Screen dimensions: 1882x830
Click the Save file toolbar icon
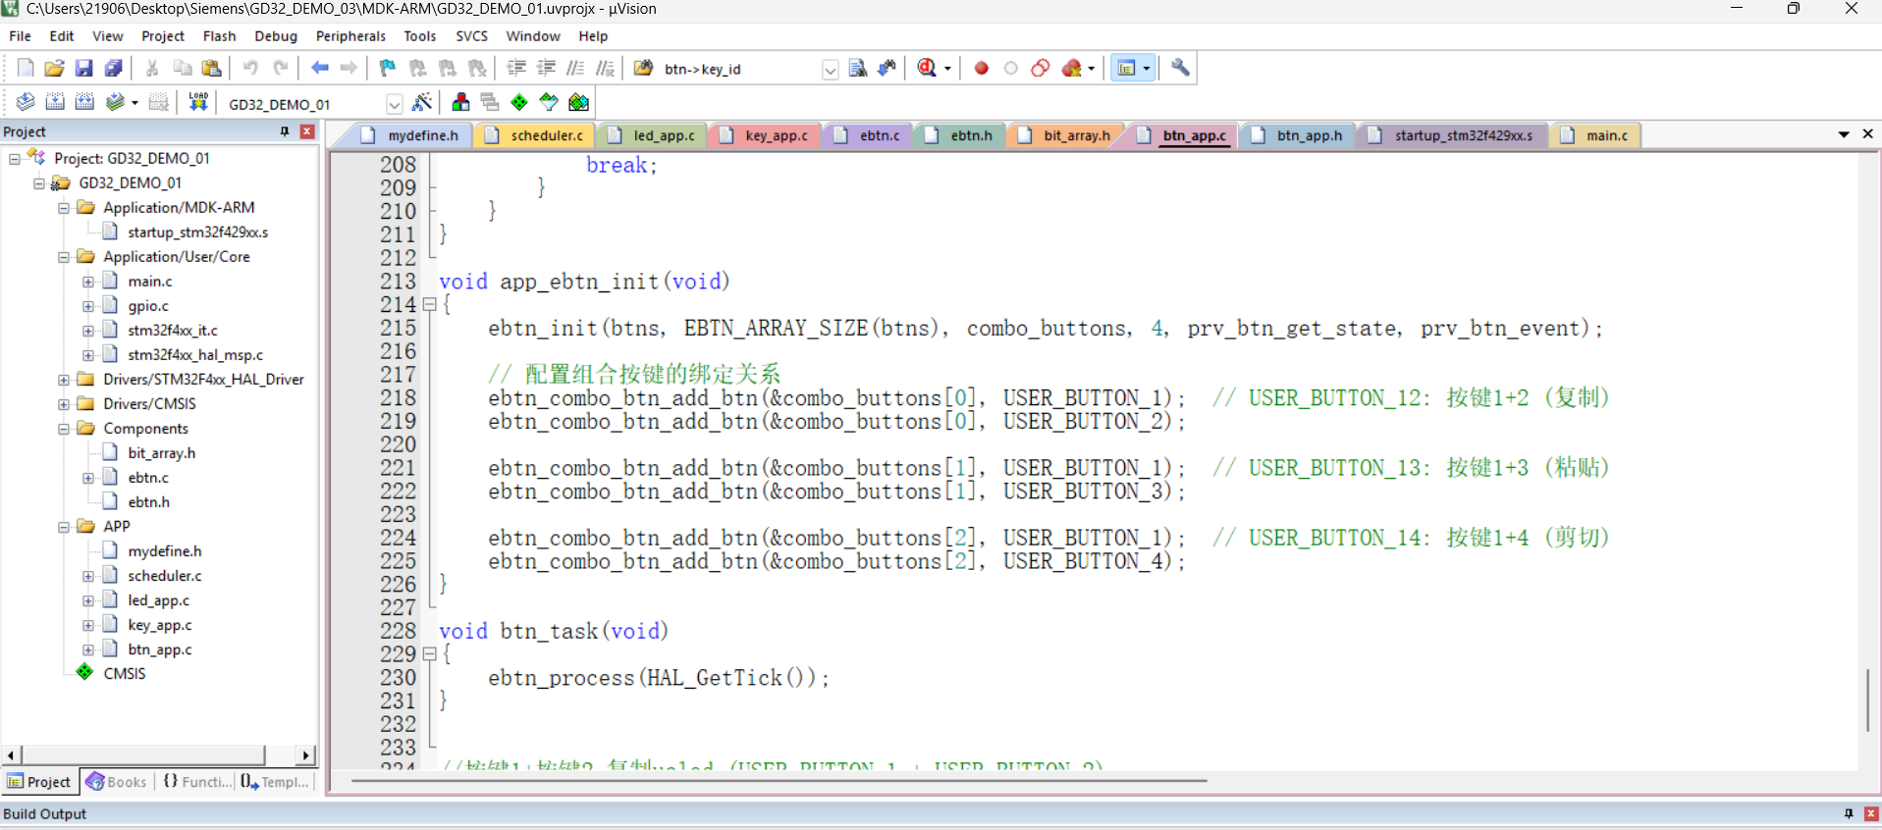pyautogui.click(x=83, y=68)
